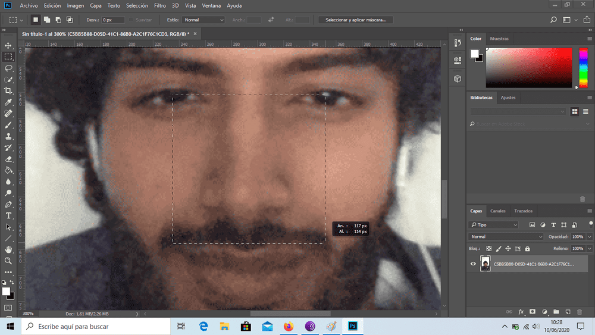Swap foreground and background colors
The height and width of the screenshot is (335, 595).
click(12, 282)
